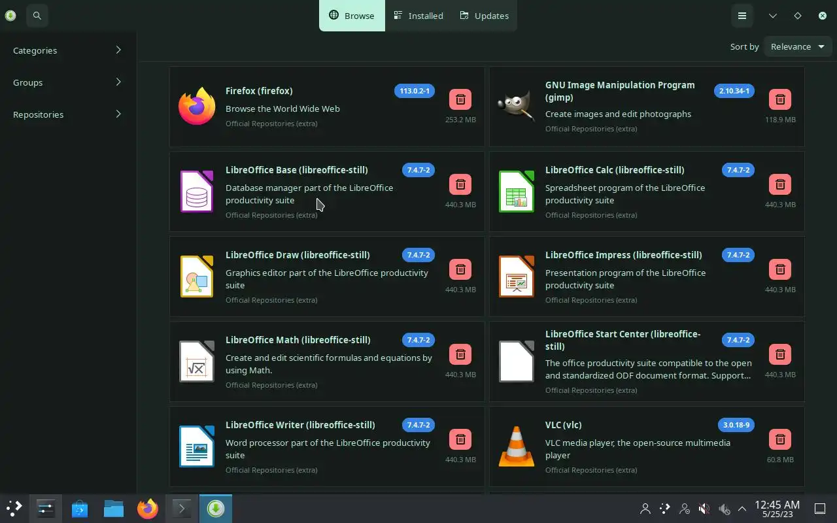
Task: Click the show desktop button in taskbar
Action: click(819, 509)
